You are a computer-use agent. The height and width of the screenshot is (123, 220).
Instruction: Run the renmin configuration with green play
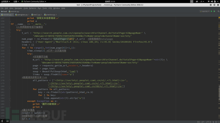click(211, 11)
